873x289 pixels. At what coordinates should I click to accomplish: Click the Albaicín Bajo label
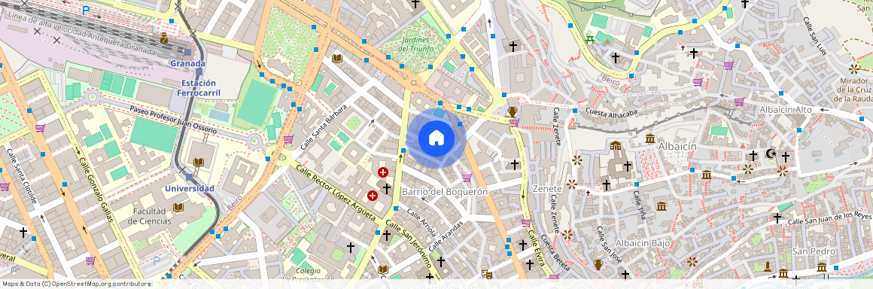coord(643,243)
